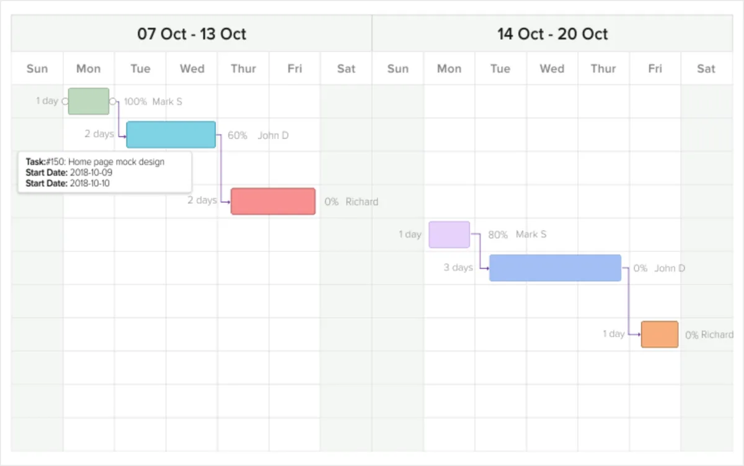Click the Sat column header in first week
The image size is (744, 466).
click(346, 68)
